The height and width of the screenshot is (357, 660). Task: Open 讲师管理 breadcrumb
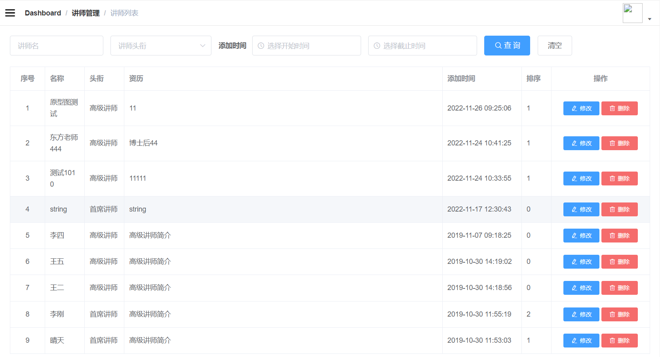[x=86, y=13]
